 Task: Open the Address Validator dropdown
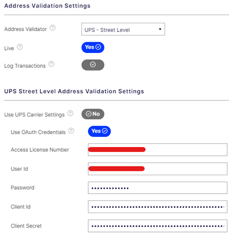[x=123, y=29]
